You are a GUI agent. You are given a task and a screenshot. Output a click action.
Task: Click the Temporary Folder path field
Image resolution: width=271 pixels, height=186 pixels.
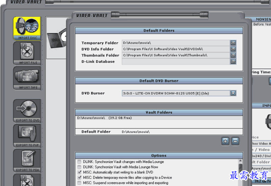(176, 43)
